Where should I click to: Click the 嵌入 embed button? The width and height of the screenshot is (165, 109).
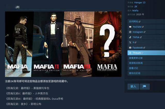pos(133,87)
